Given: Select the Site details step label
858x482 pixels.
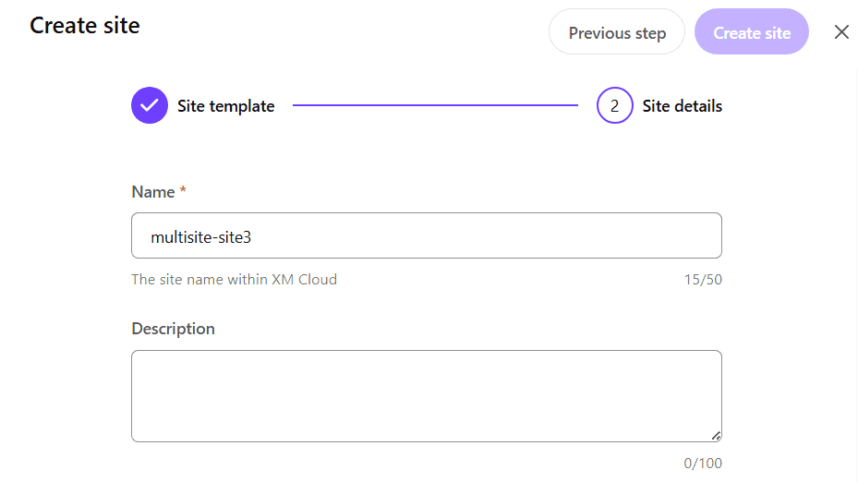Looking at the screenshot, I should pos(682,106).
